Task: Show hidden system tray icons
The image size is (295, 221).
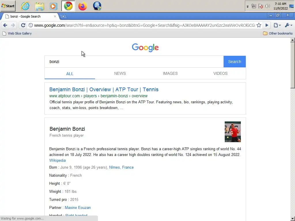Action: pos(247,6)
